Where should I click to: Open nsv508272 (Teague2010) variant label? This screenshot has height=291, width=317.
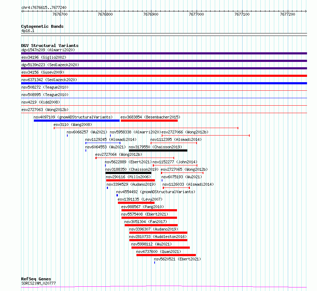pyautogui.click(x=45, y=87)
